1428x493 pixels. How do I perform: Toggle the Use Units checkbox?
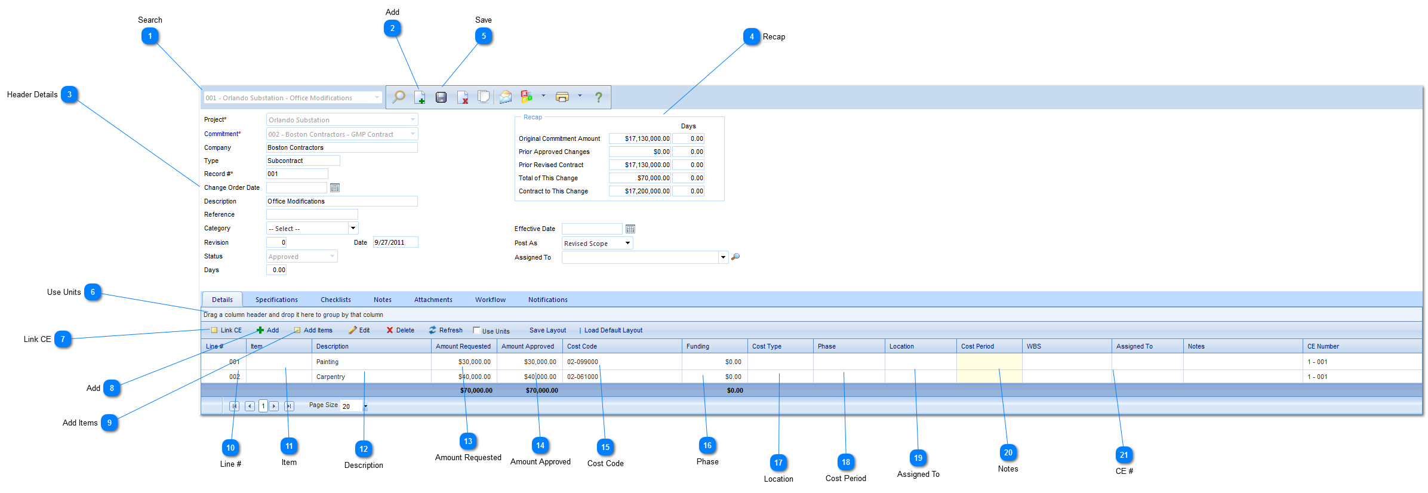(476, 330)
